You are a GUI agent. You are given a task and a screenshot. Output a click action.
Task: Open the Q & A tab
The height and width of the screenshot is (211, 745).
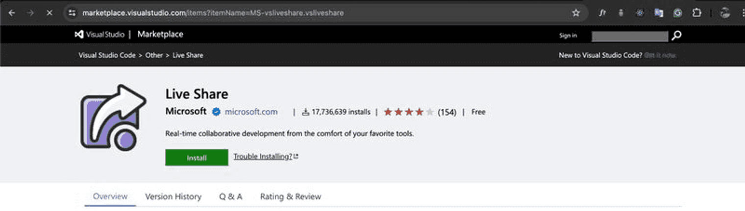click(x=230, y=197)
